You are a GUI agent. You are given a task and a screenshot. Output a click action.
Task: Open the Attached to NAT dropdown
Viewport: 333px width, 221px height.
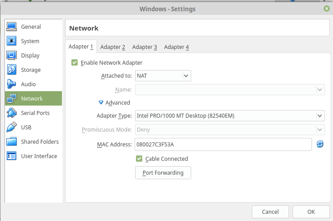pyautogui.click(x=163, y=76)
